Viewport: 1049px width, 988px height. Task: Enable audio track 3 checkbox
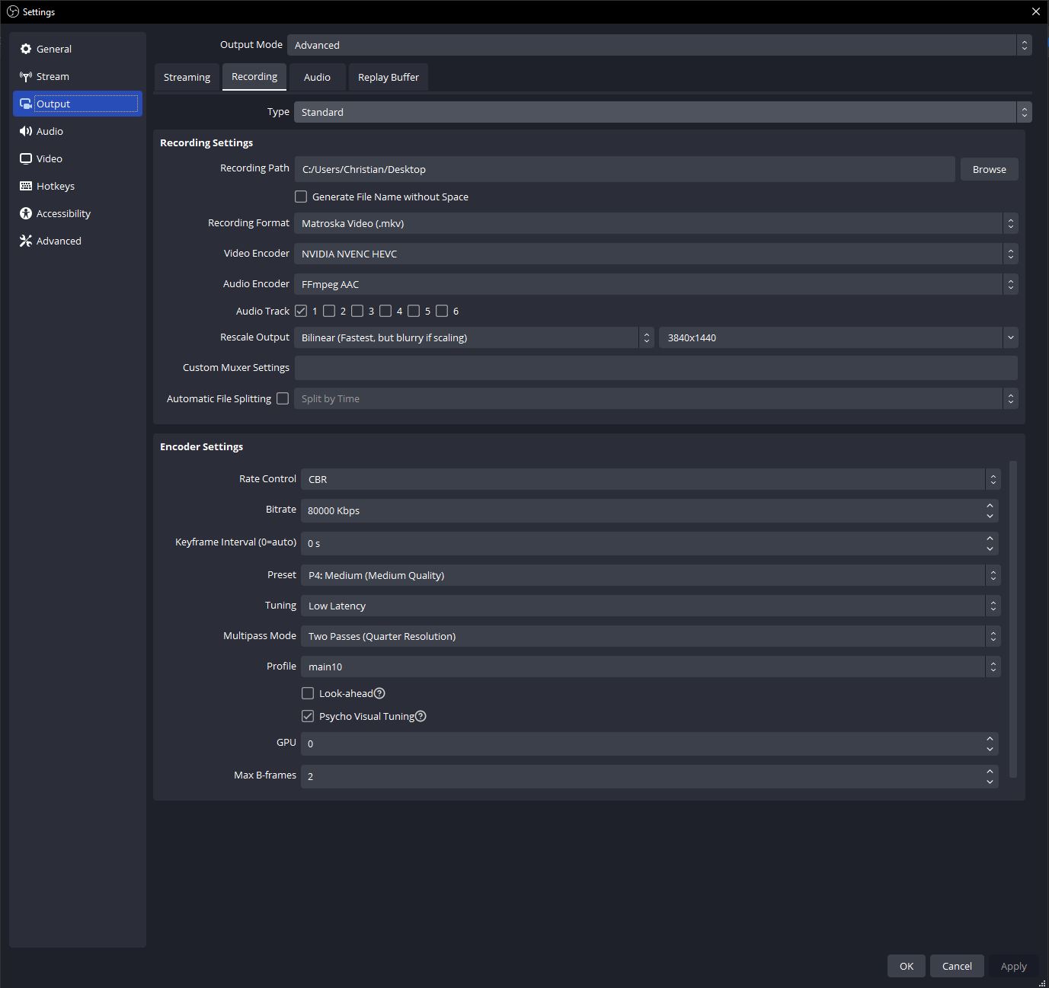(357, 311)
